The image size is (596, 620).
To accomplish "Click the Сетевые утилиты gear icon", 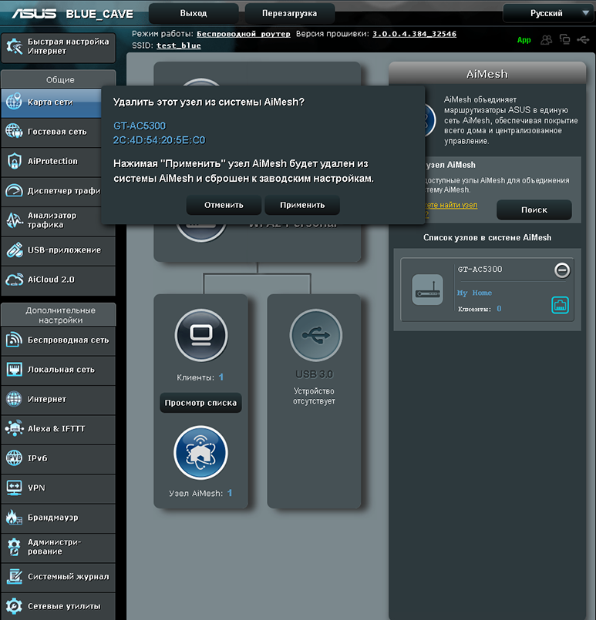I will point(14,606).
